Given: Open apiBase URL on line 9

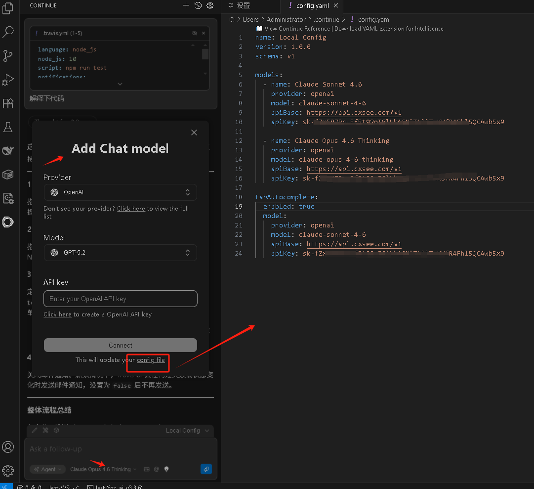Looking at the screenshot, I should [354, 112].
